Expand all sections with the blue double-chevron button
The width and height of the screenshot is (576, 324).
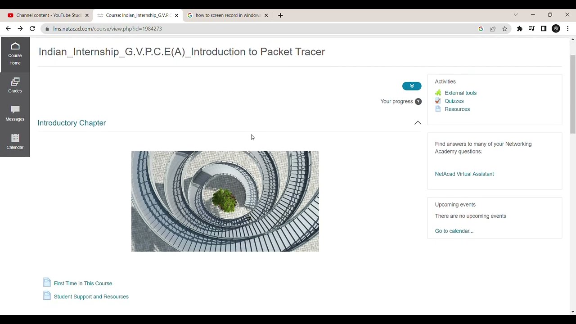(x=412, y=86)
